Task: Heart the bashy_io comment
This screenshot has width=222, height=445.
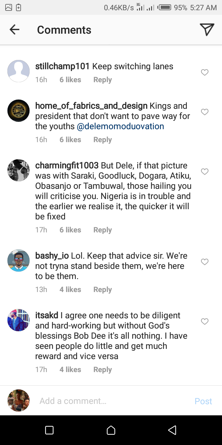Action: [205, 262]
